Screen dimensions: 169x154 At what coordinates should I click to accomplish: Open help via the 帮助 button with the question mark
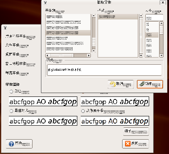[x=19, y=144]
